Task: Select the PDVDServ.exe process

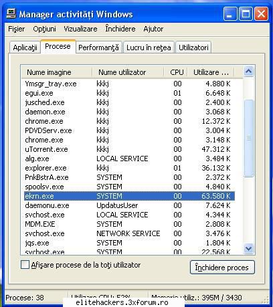Action: 128,130
